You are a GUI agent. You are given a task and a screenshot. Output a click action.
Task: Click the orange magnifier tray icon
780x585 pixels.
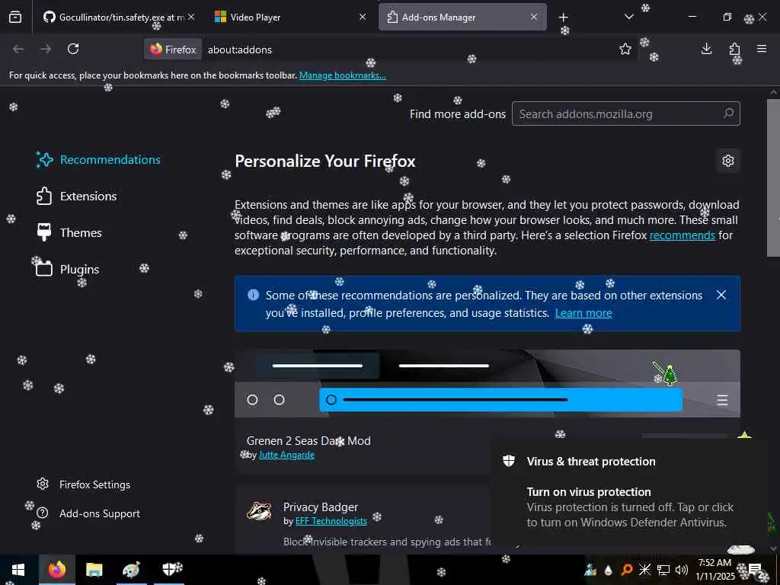[x=627, y=570]
